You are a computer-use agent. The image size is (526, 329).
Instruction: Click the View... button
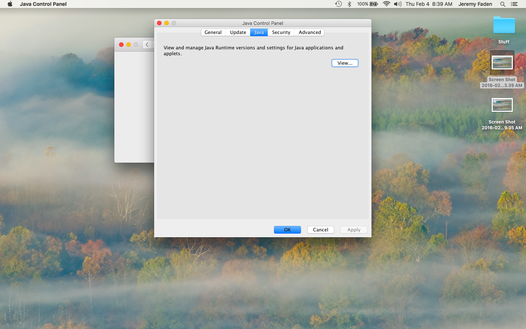point(345,63)
